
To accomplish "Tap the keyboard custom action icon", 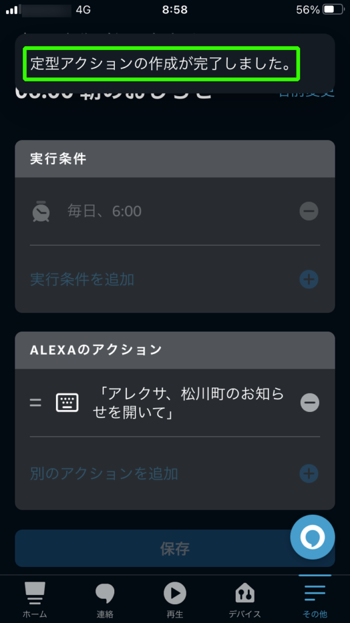I will coord(67,403).
